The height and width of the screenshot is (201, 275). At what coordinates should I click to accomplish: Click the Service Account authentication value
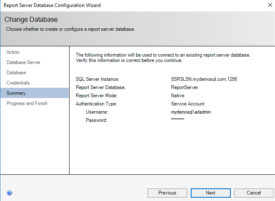(x=187, y=104)
